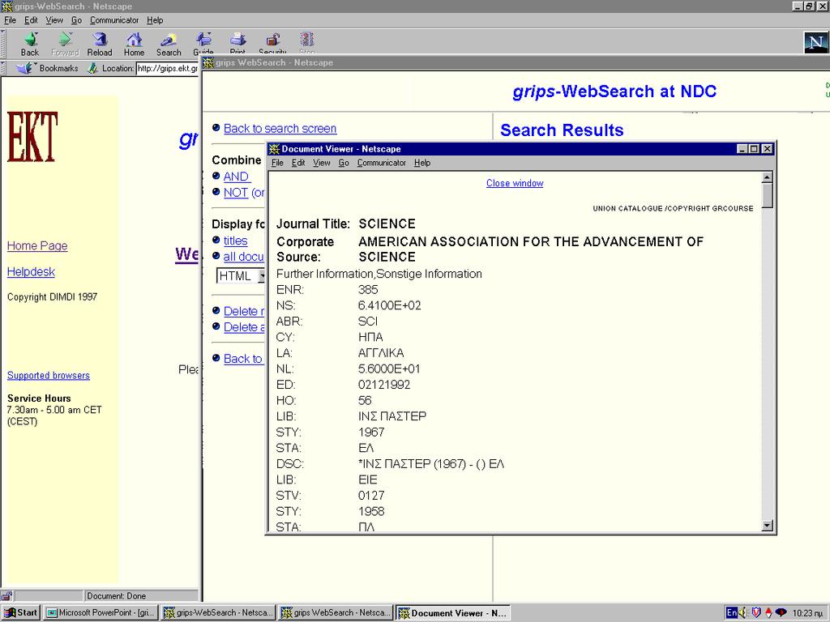
Task: Click the Search toolbar icon
Action: pos(169,44)
